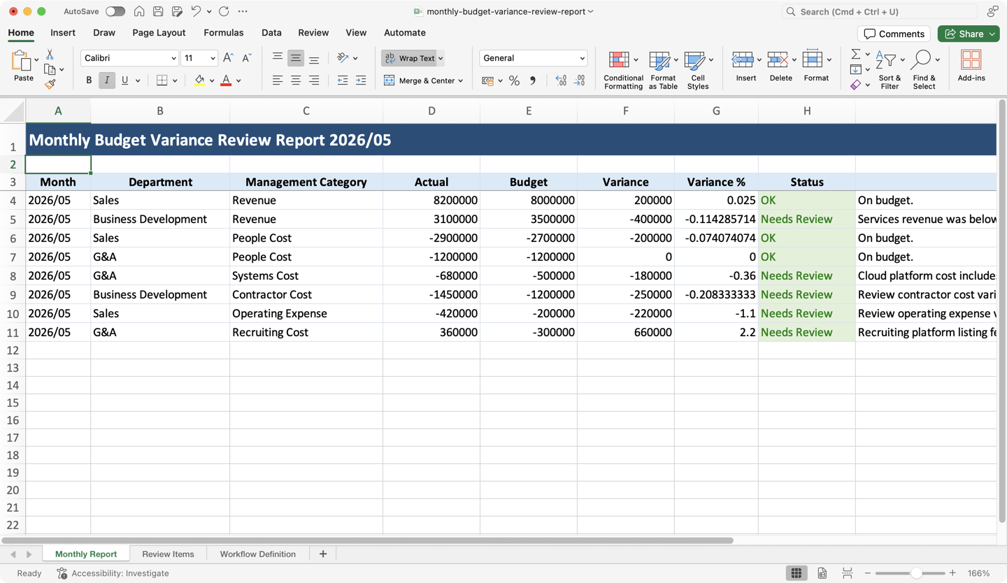Click the Paste button
Screen dimensions: 1007x583
[23, 66]
